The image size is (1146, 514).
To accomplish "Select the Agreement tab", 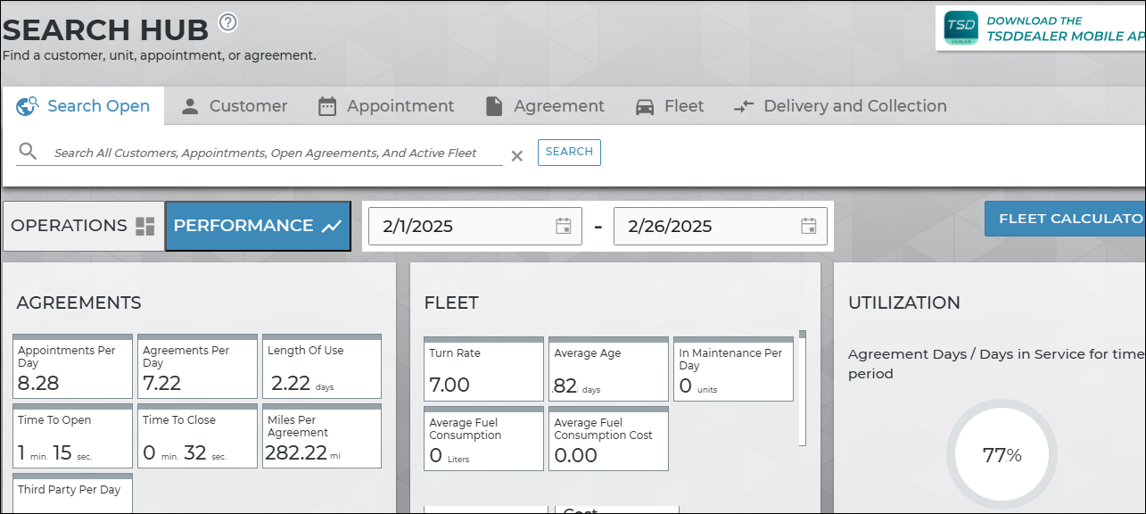I will click(x=545, y=106).
